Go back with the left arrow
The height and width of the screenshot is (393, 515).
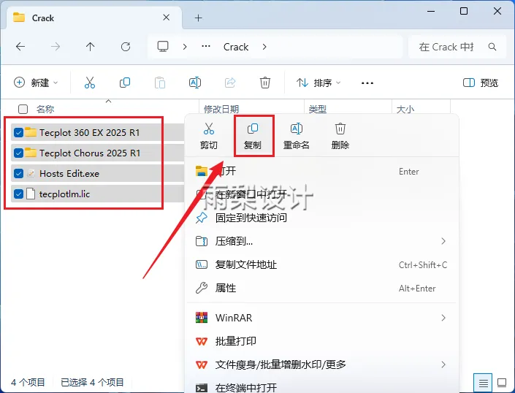pos(20,47)
